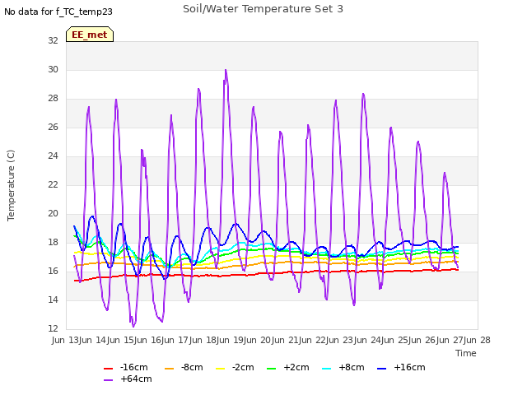
Task: Click the Jun 22 x-axis date label
Action: coord(314,340)
